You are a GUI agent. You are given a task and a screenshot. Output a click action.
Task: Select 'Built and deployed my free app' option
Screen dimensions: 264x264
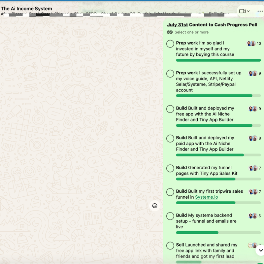(x=170, y=109)
